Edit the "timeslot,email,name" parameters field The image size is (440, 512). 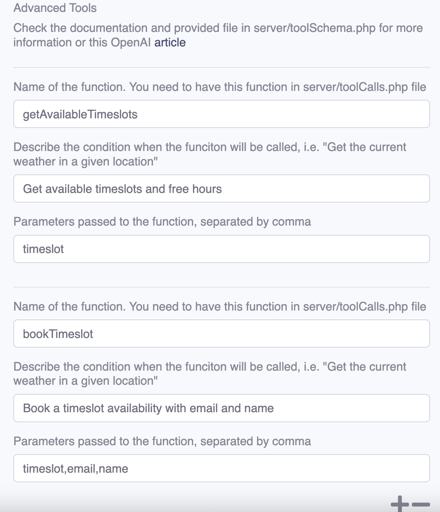[221, 469]
